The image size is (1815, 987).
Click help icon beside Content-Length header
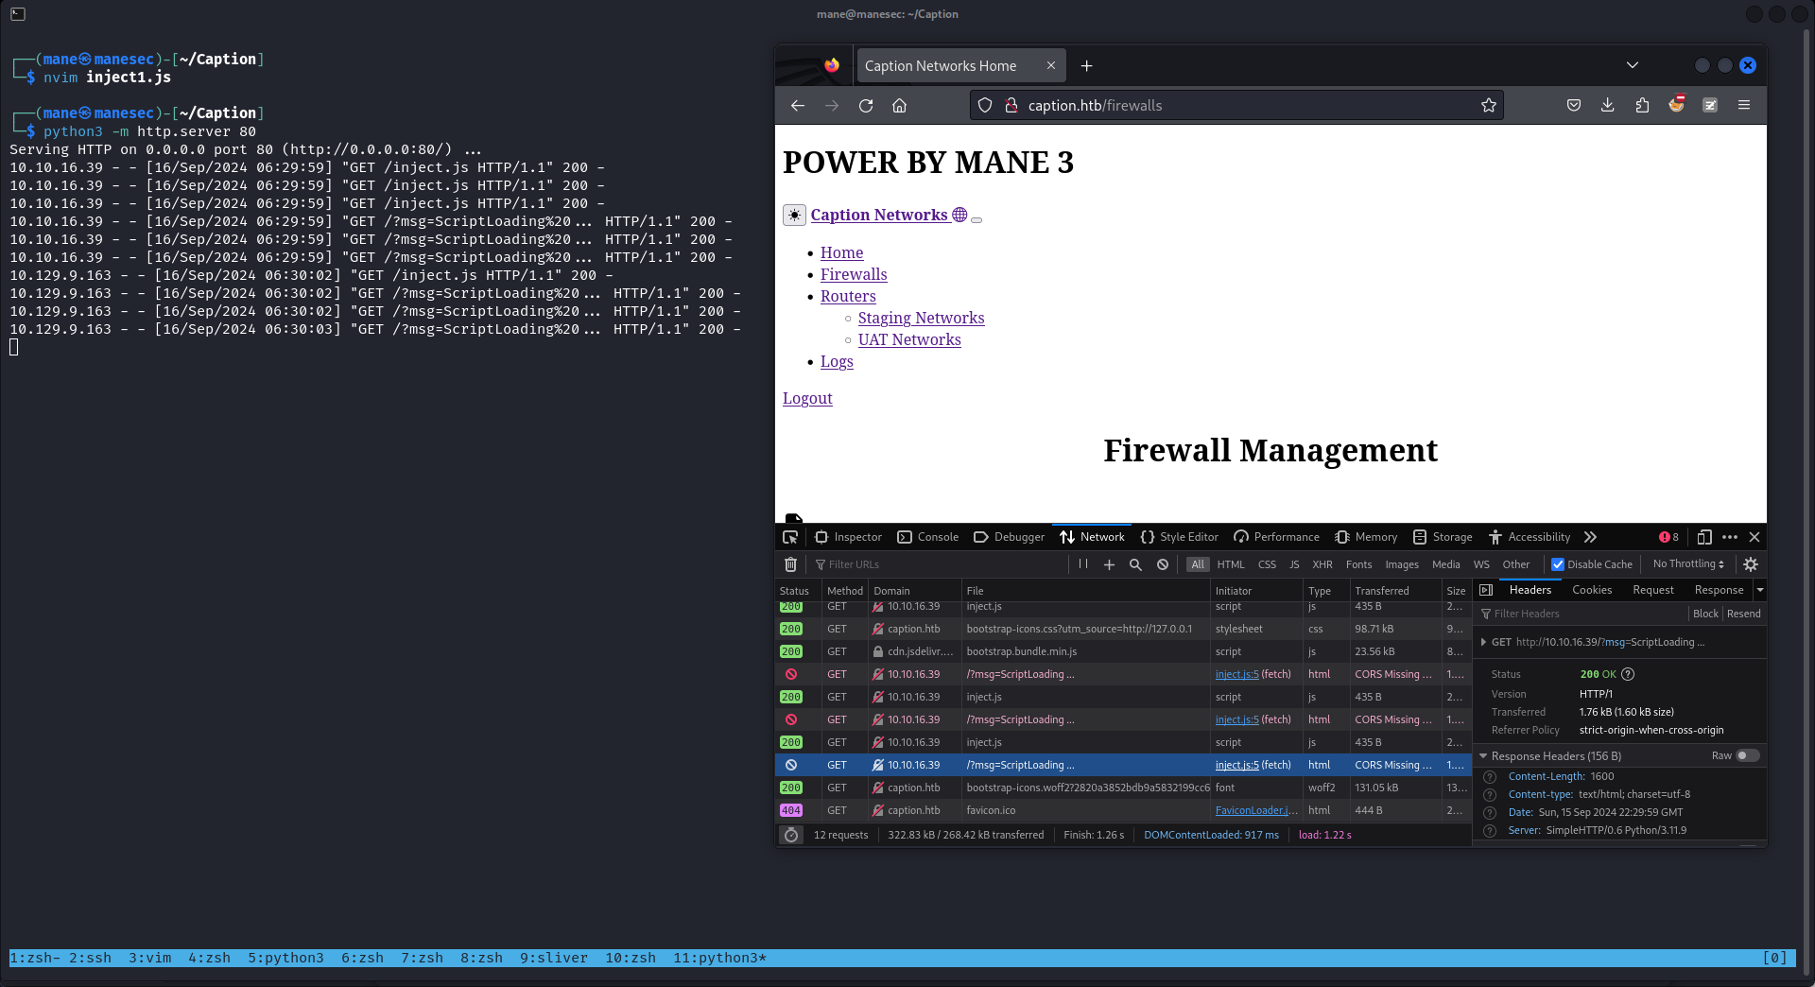pyautogui.click(x=1490, y=777)
